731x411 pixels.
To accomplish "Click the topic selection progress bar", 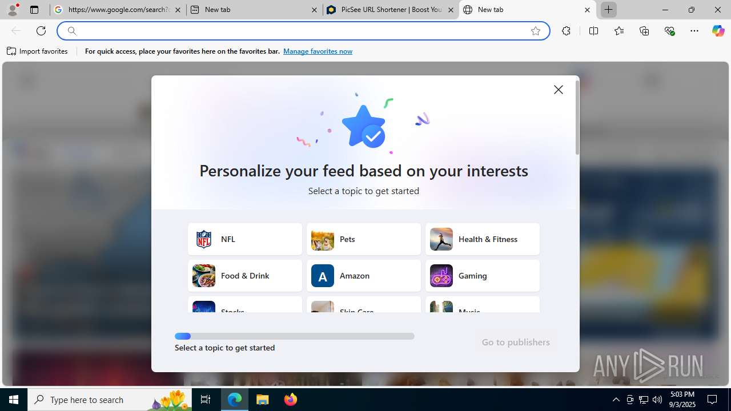I will tap(295, 336).
